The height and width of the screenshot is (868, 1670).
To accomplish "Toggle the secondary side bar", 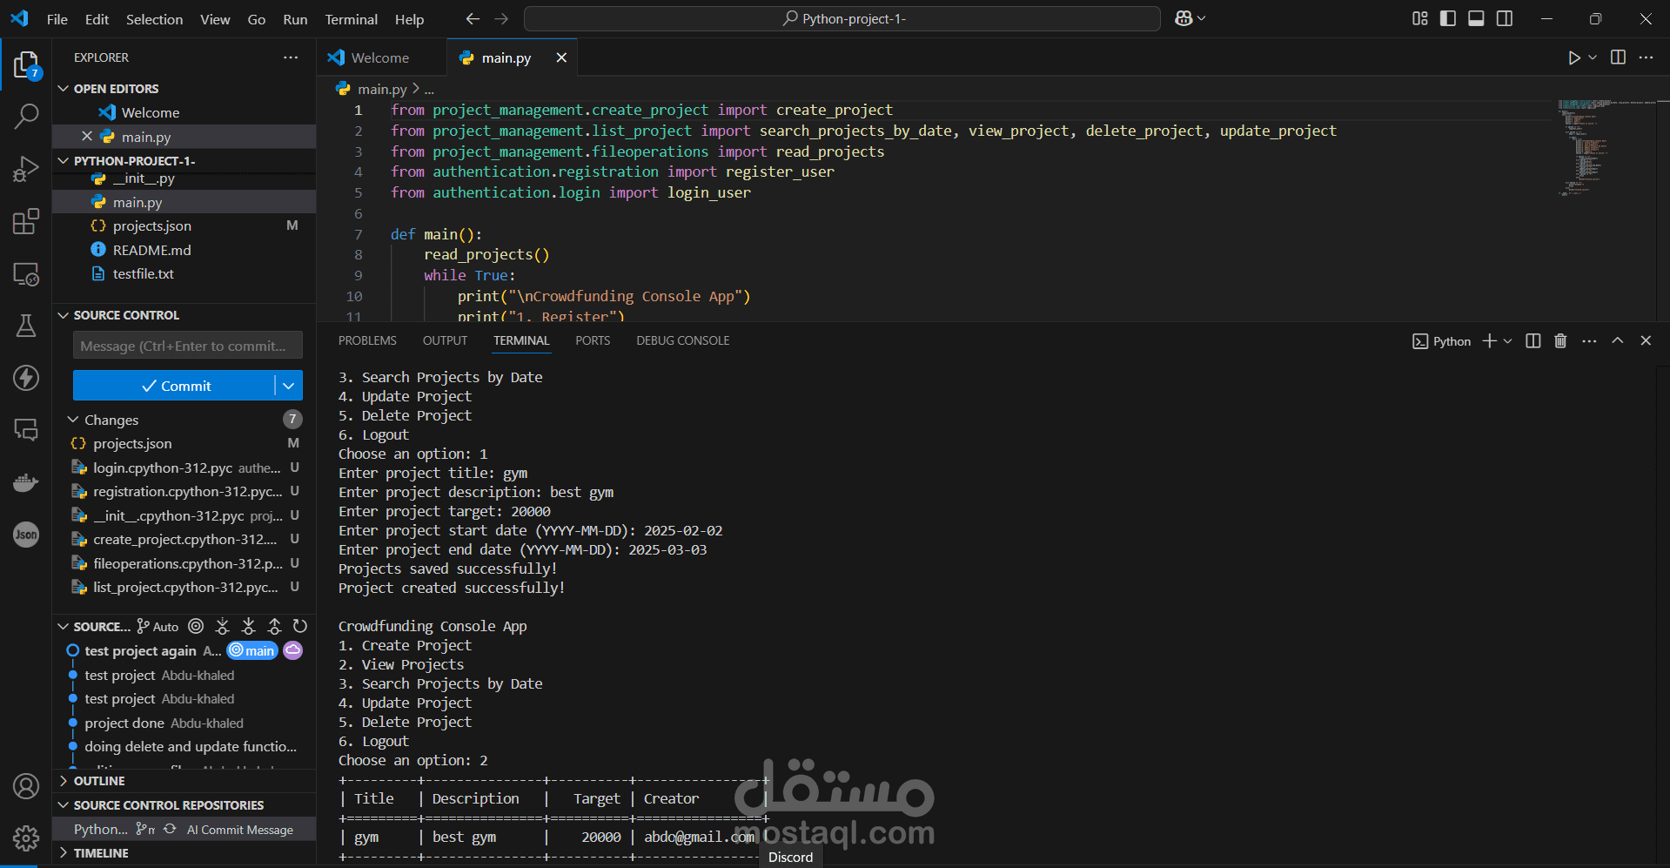I will 1505,18.
